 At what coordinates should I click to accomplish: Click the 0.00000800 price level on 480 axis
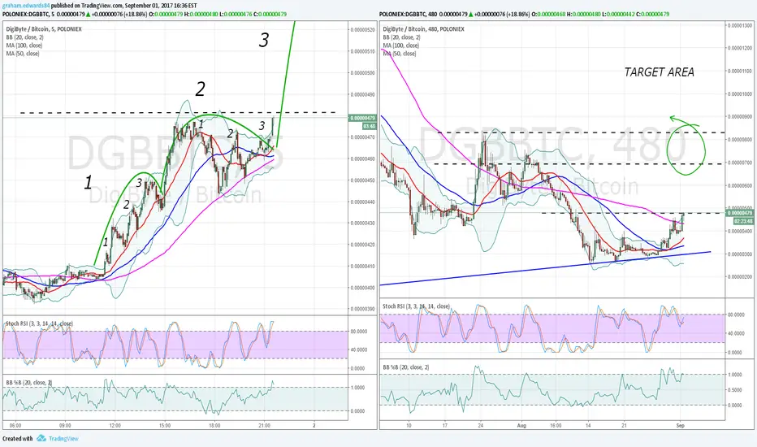(x=740, y=140)
